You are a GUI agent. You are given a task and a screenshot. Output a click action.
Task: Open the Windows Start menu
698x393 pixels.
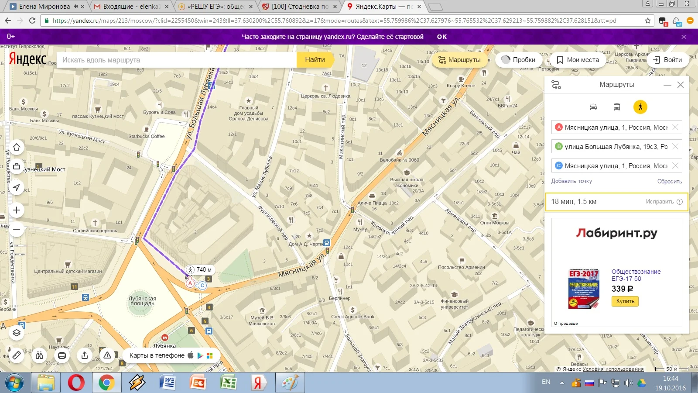[14, 383]
